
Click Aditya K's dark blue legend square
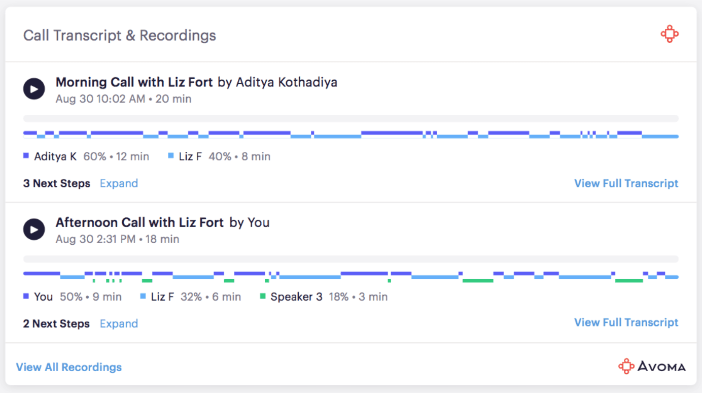click(x=26, y=156)
